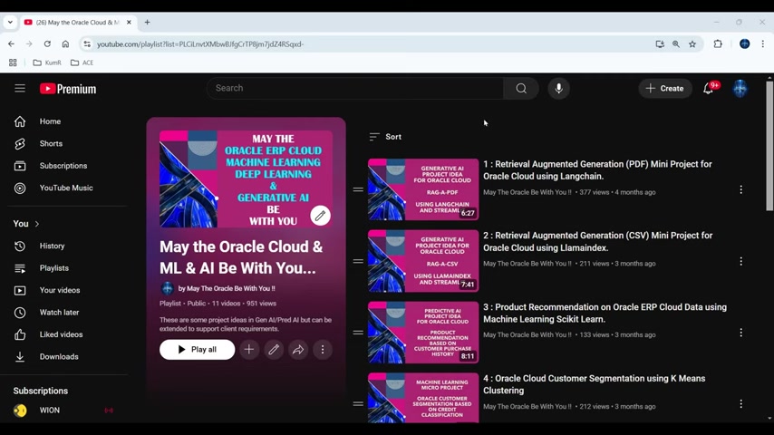
Task: Grab reorder handle of video 2
Action: 358,261
